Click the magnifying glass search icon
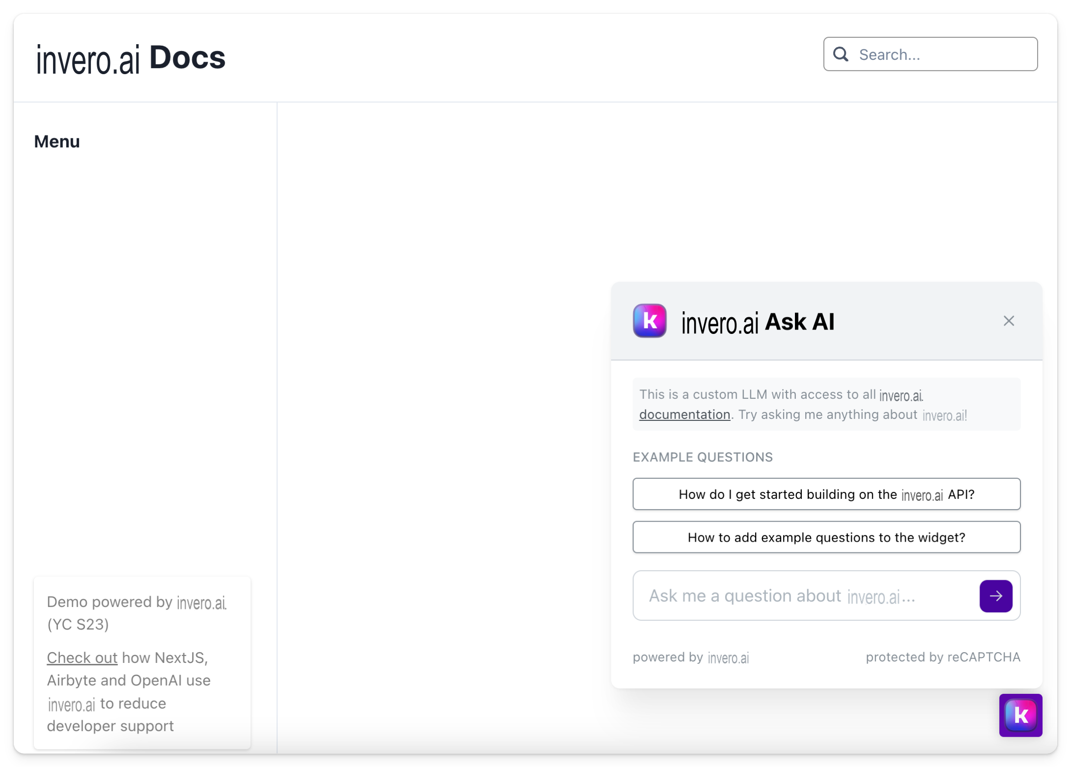Screen dimensions: 1072x768 [x=841, y=54]
